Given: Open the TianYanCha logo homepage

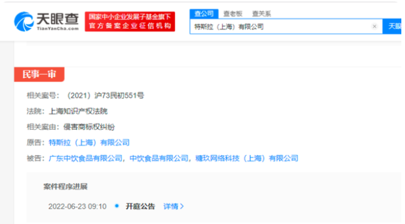Looking at the screenshot, I should [46, 21].
